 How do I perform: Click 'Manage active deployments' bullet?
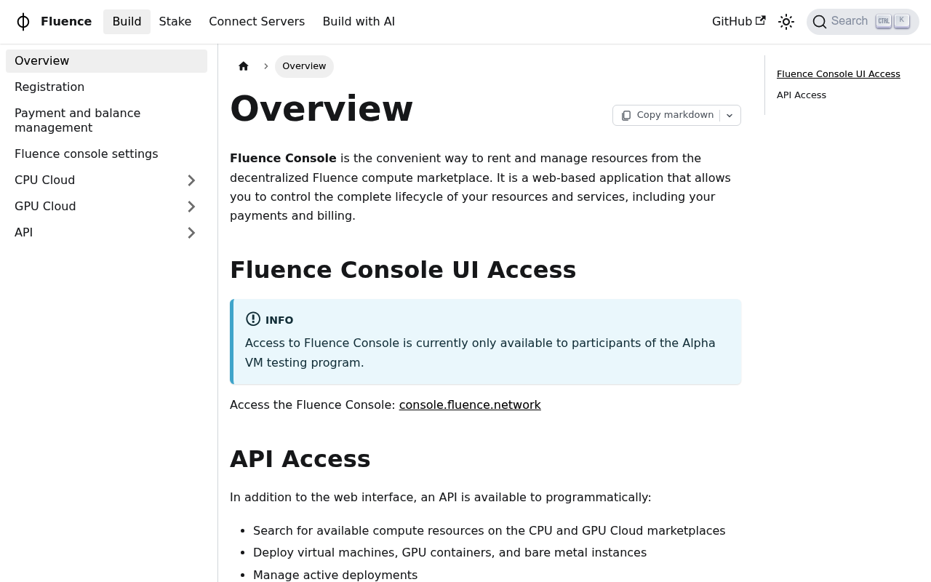[x=335, y=575]
